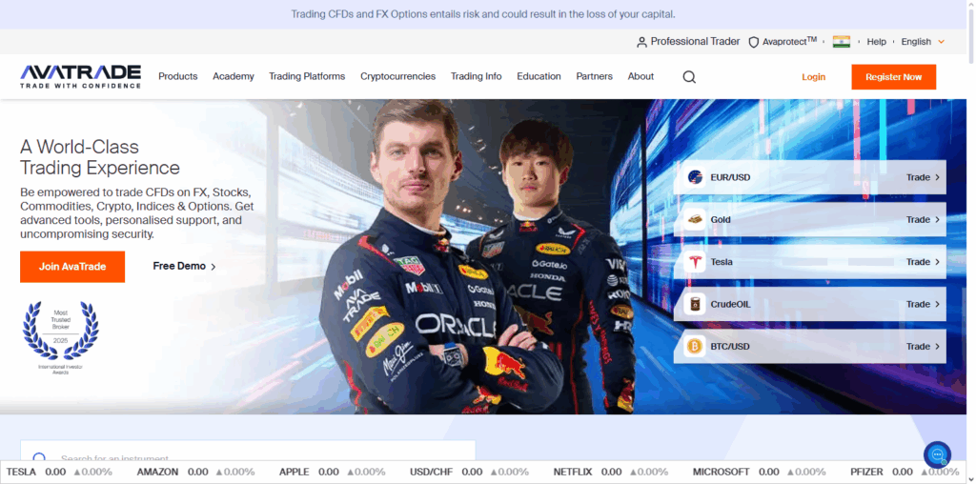The image size is (976, 484).
Task: Open the Free Demo link
Action: (x=184, y=267)
